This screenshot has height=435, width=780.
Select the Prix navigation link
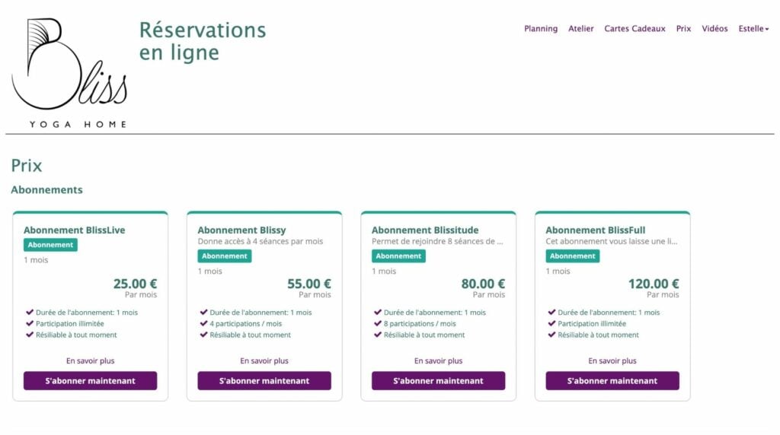coord(683,29)
